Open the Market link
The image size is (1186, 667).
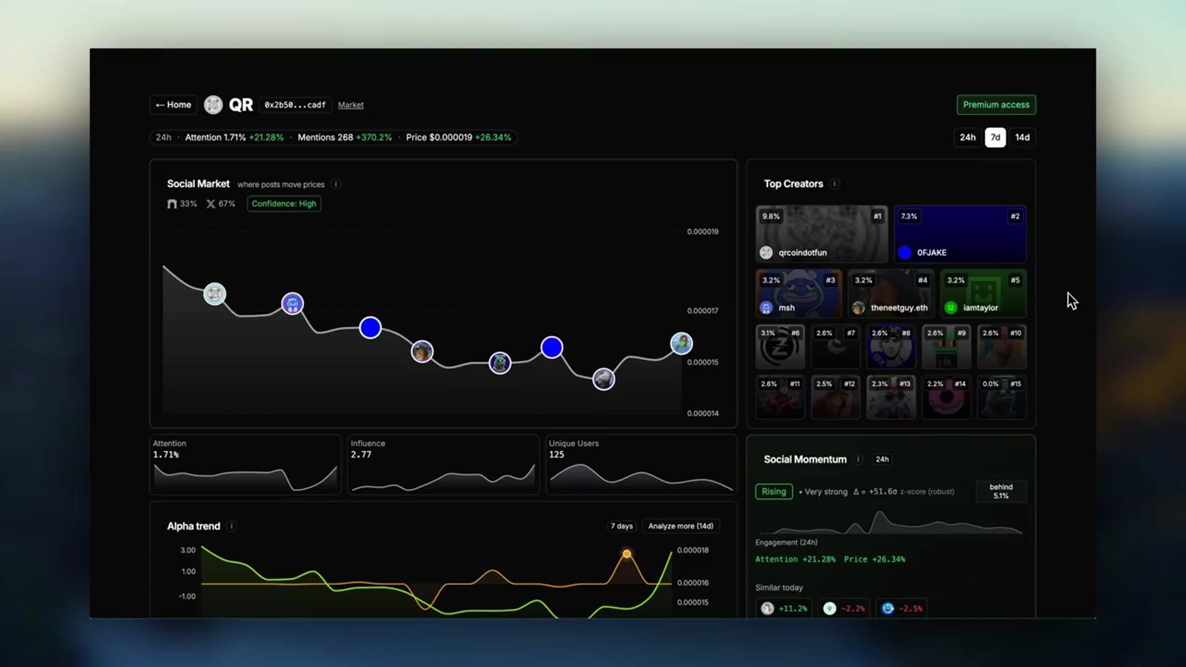350,105
